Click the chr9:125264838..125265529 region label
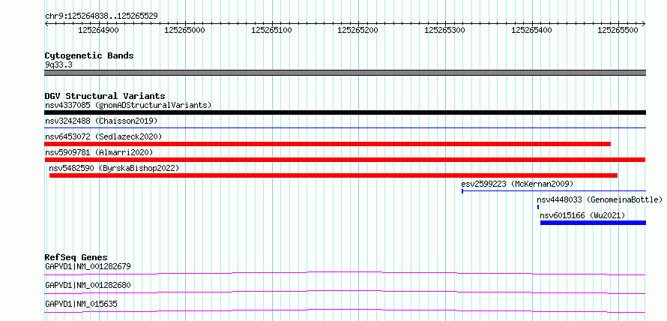 pos(101,16)
